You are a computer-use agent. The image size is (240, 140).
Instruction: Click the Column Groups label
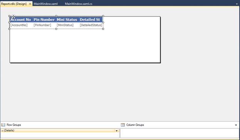point(135,125)
